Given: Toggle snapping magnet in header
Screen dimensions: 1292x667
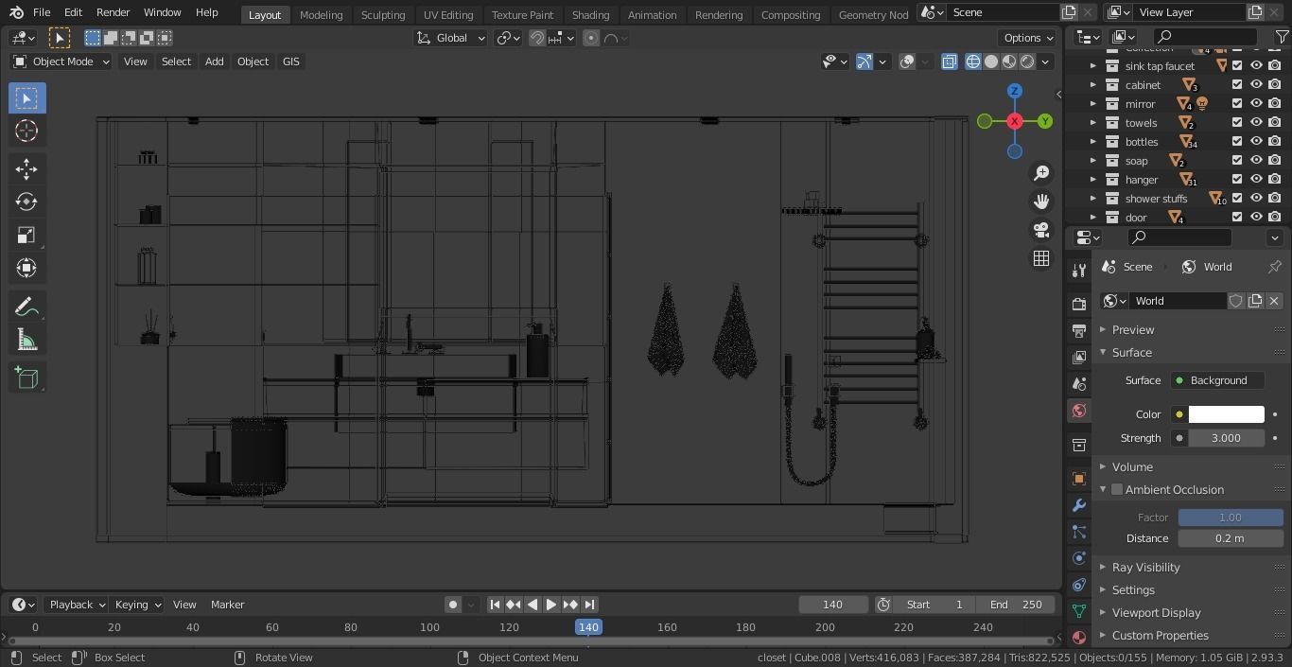Looking at the screenshot, I should tap(536, 38).
